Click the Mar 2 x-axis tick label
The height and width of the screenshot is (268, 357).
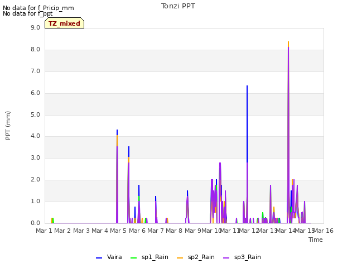pos(62,231)
